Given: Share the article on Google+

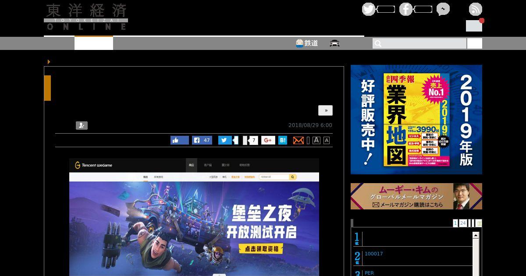Looking at the screenshot, I should pos(268,140).
